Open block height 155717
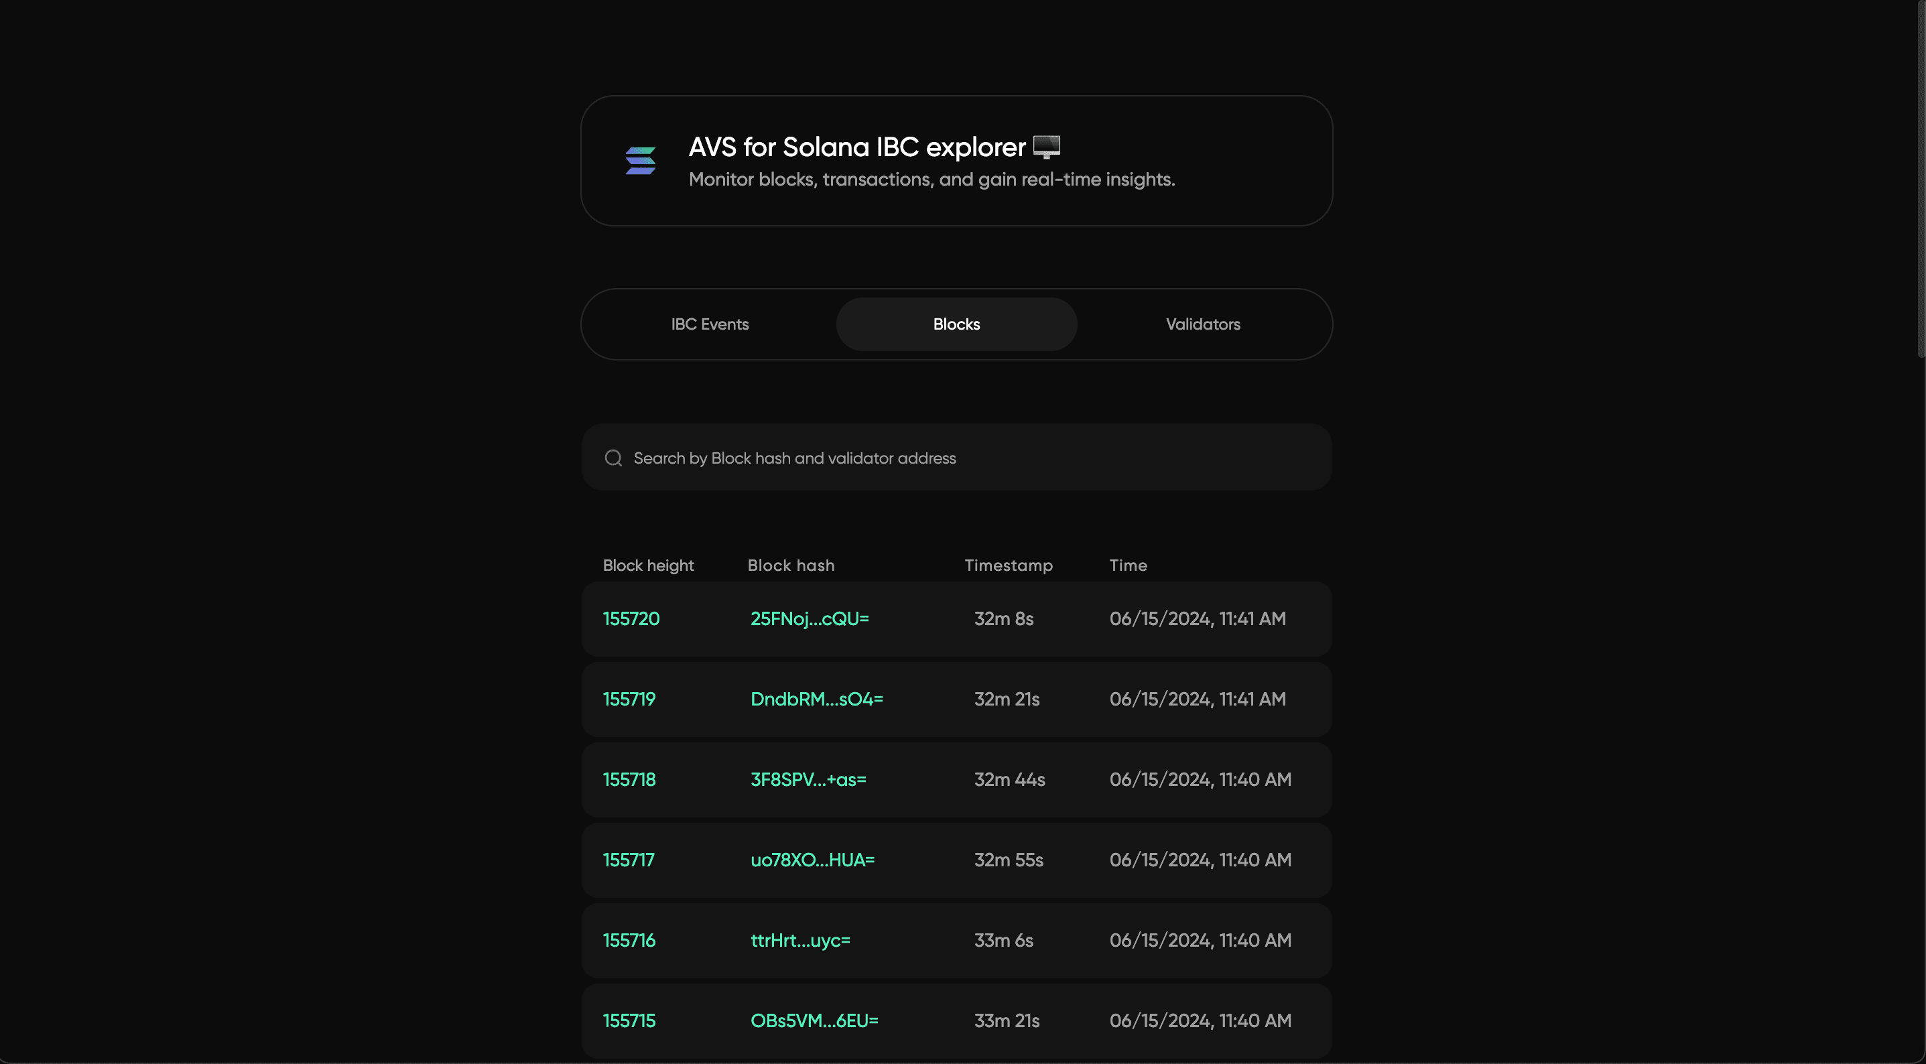The height and width of the screenshot is (1064, 1926). click(x=628, y=860)
